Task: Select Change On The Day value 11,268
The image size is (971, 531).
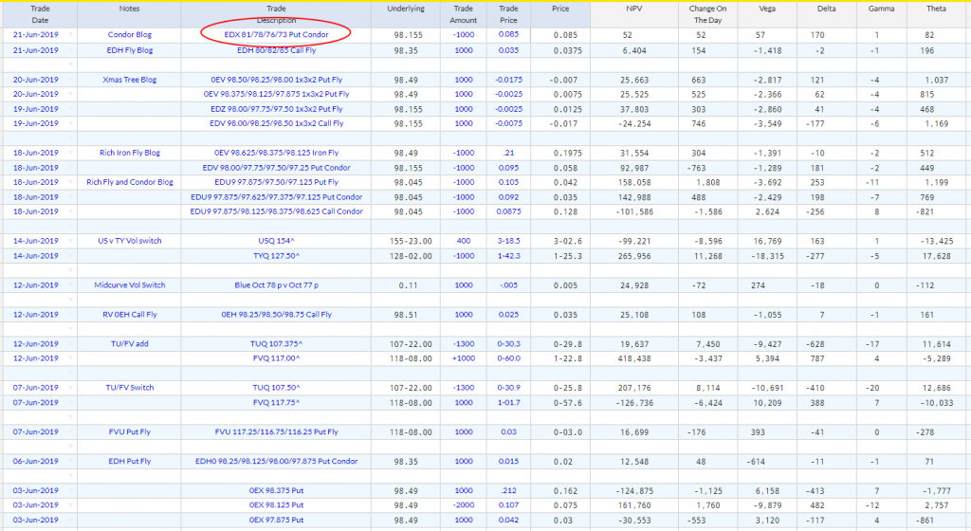Action: [x=707, y=256]
